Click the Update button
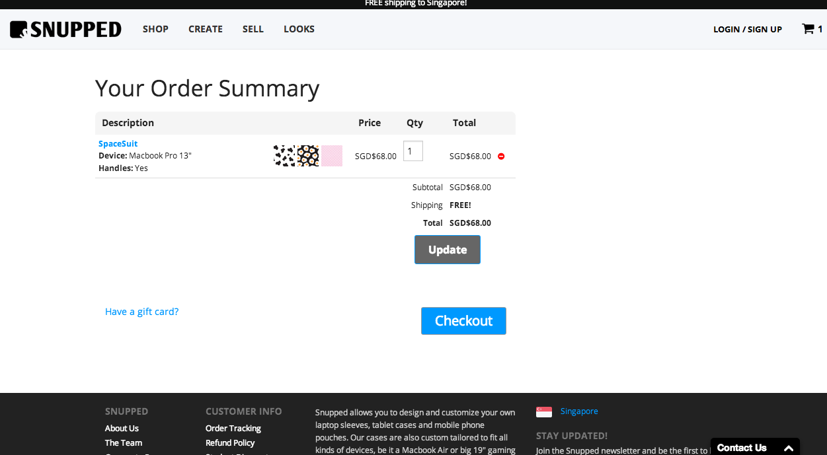The image size is (827, 455). (x=448, y=250)
